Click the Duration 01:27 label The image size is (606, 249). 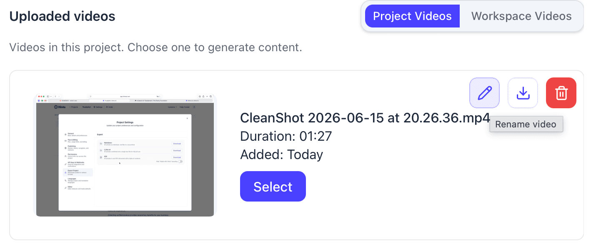click(x=286, y=136)
